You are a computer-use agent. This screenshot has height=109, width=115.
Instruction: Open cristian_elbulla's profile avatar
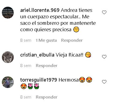[8, 57]
